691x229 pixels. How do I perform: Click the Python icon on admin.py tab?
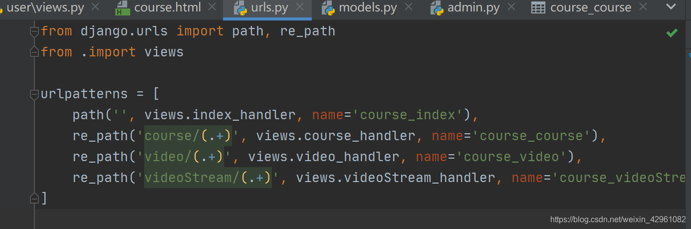click(x=437, y=7)
